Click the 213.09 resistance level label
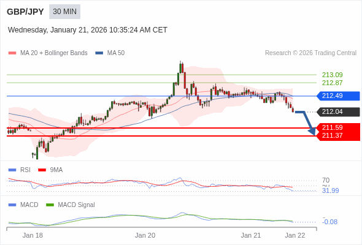Viewport: 362px width, 245px height. click(x=332, y=75)
